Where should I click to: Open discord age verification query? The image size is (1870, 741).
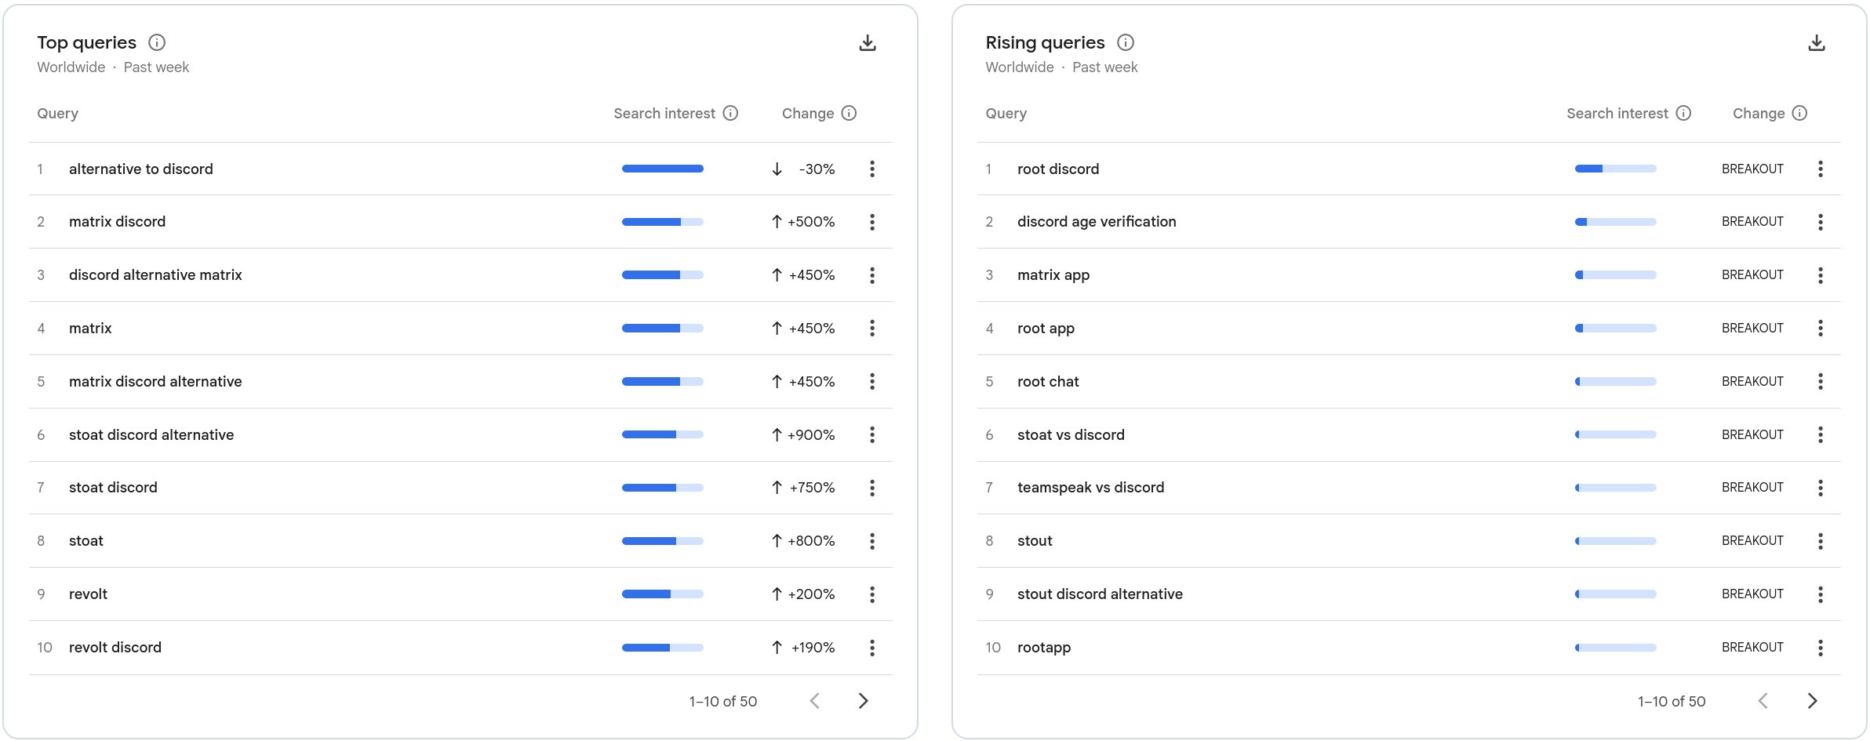[x=1096, y=222]
